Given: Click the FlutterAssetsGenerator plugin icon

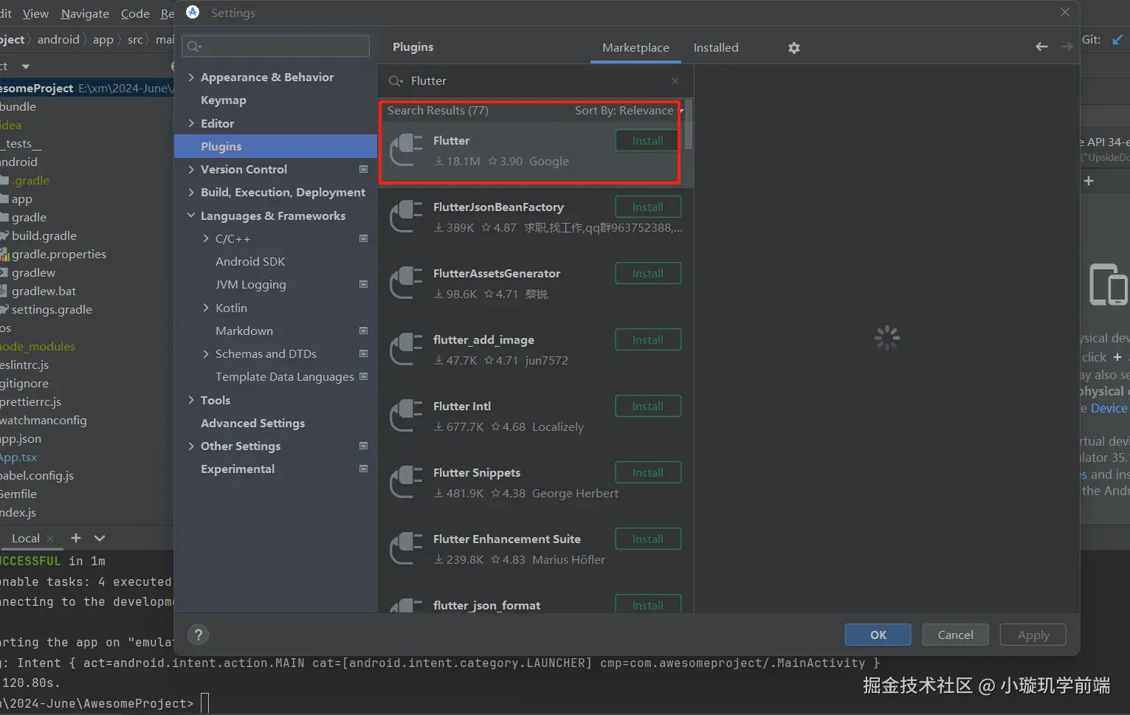Looking at the screenshot, I should pyautogui.click(x=406, y=283).
